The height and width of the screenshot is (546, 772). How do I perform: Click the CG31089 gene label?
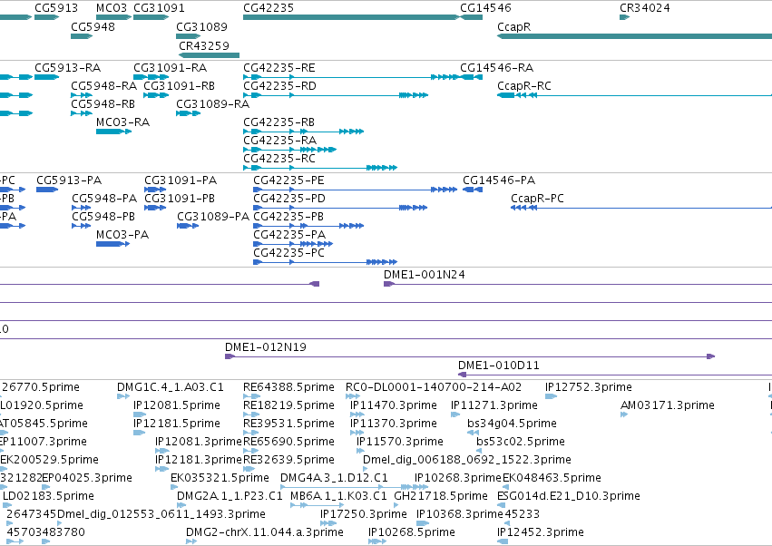[202, 26]
